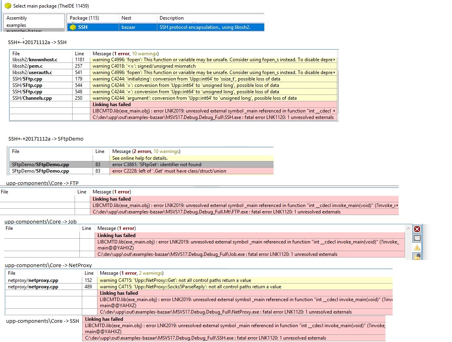Click the Nest column header
Viewport: 452px width, 342px height.
pyautogui.click(x=126, y=18)
